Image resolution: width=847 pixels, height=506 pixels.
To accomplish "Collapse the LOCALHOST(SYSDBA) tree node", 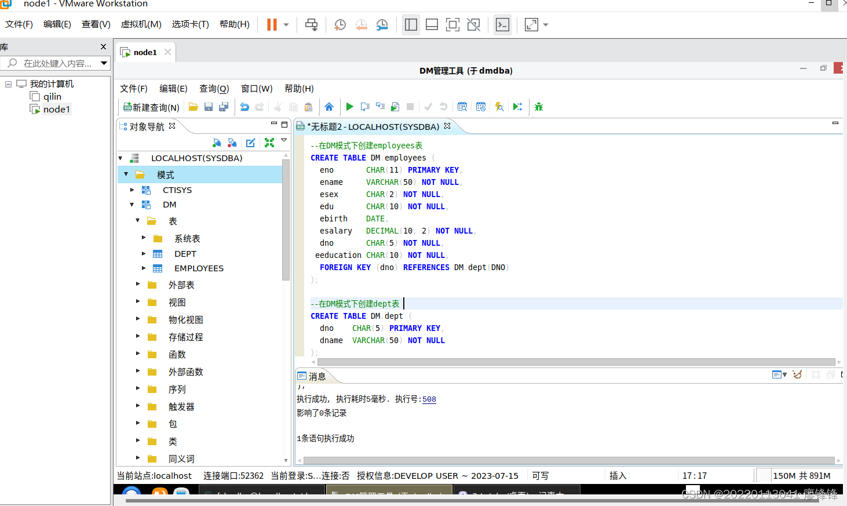I will [121, 158].
